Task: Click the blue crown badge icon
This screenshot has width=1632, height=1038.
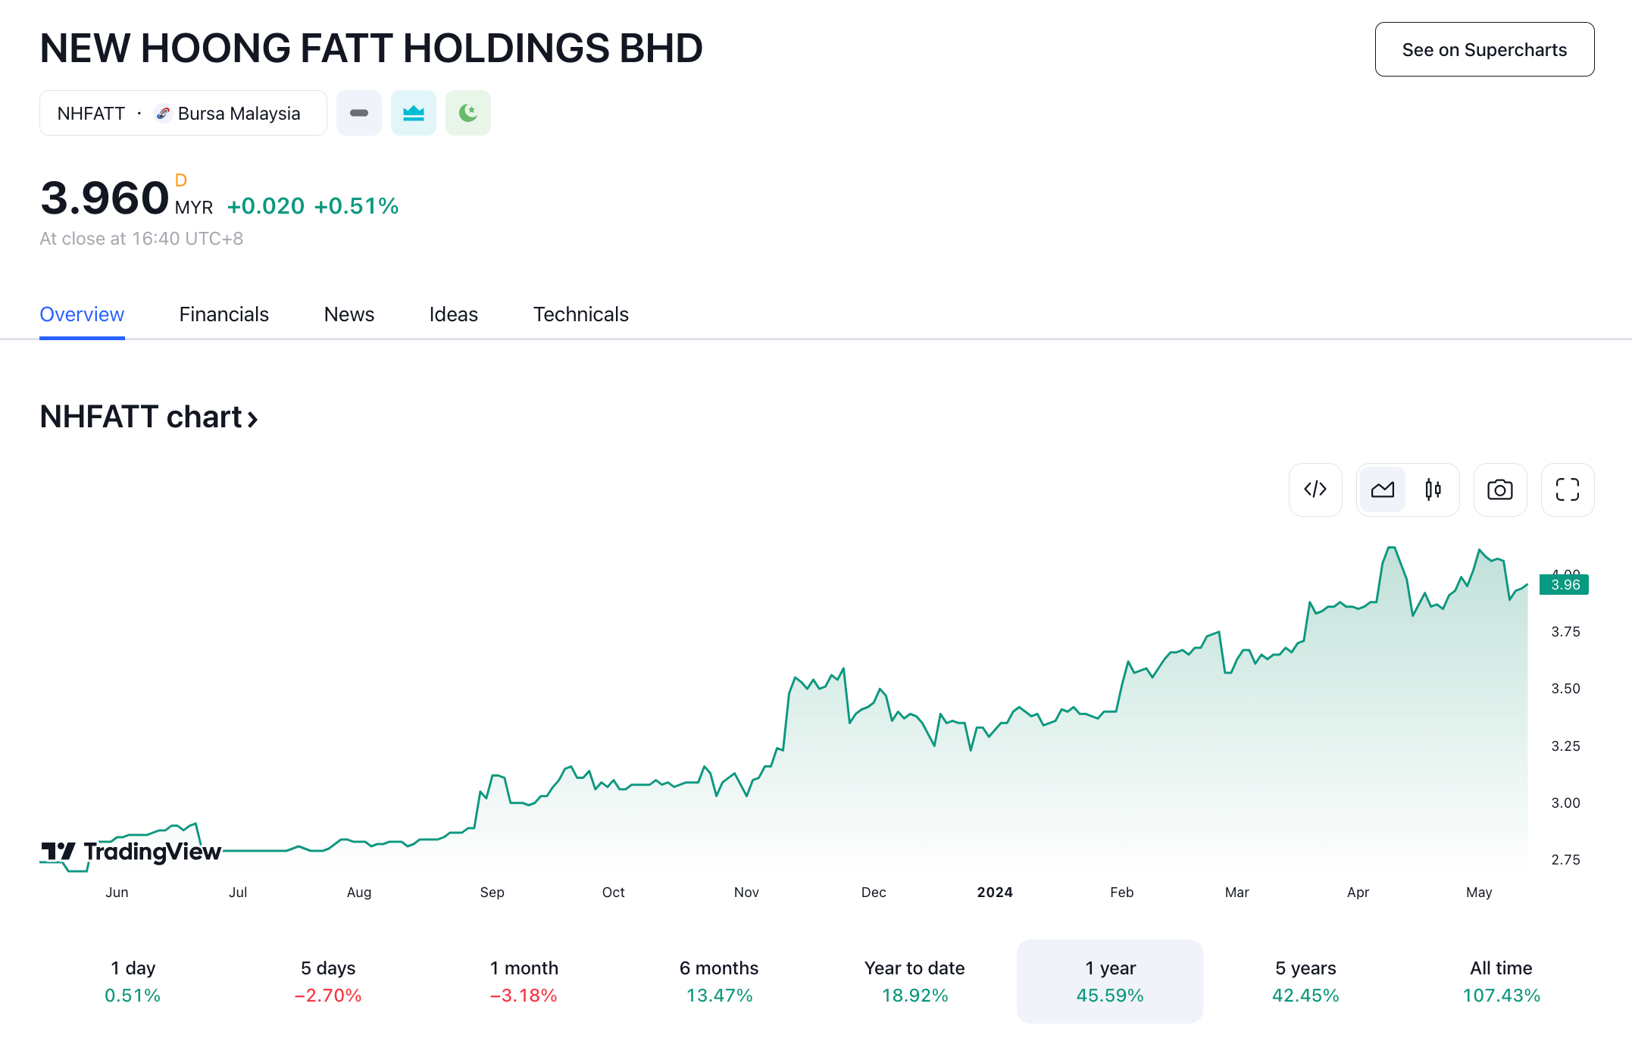Action: [x=414, y=113]
